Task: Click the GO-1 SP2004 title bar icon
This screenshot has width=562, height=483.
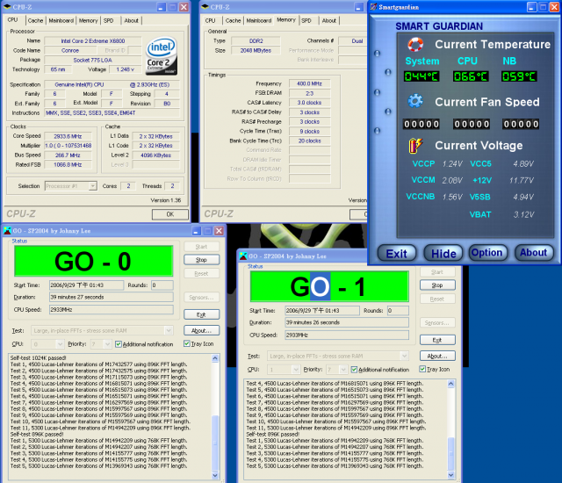Action: [x=243, y=256]
